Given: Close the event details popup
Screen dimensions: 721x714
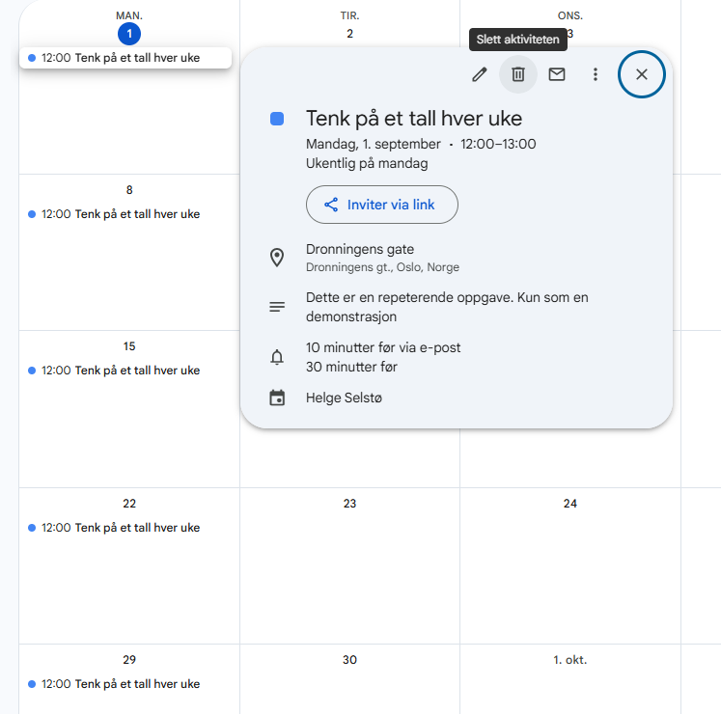Looking at the screenshot, I should (642, 74).
